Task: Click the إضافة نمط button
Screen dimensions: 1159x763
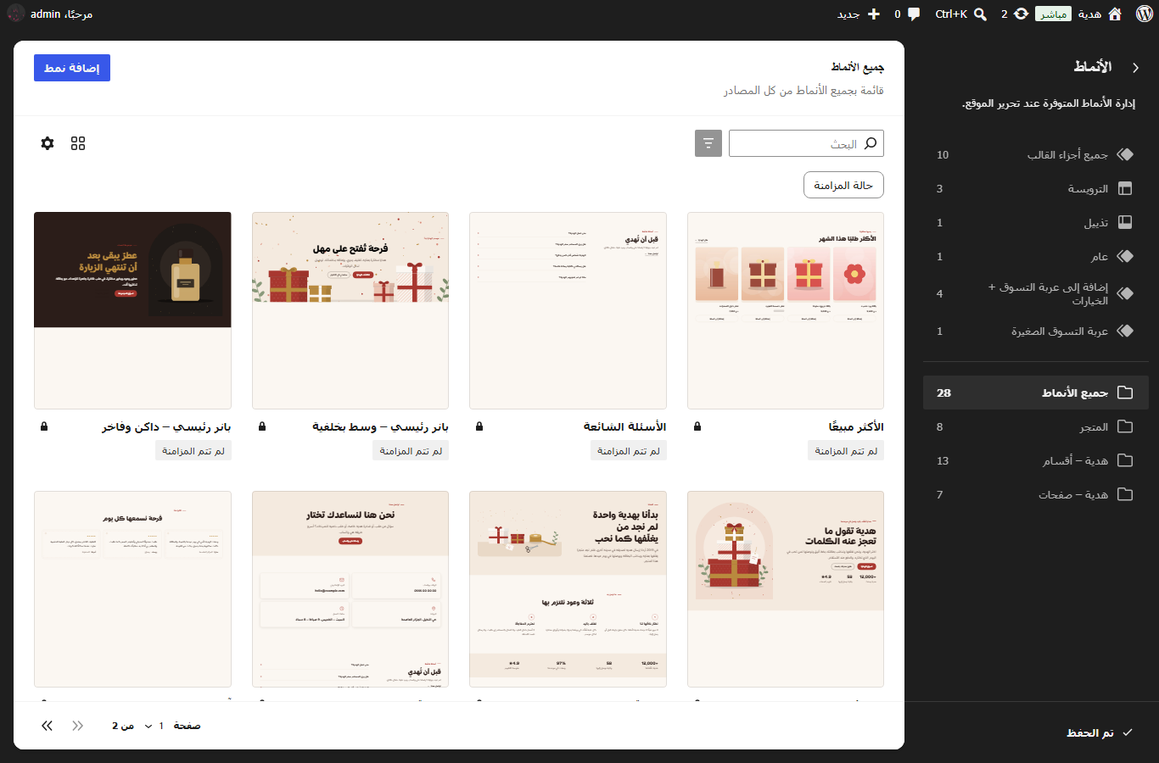Action: point(72,68)
